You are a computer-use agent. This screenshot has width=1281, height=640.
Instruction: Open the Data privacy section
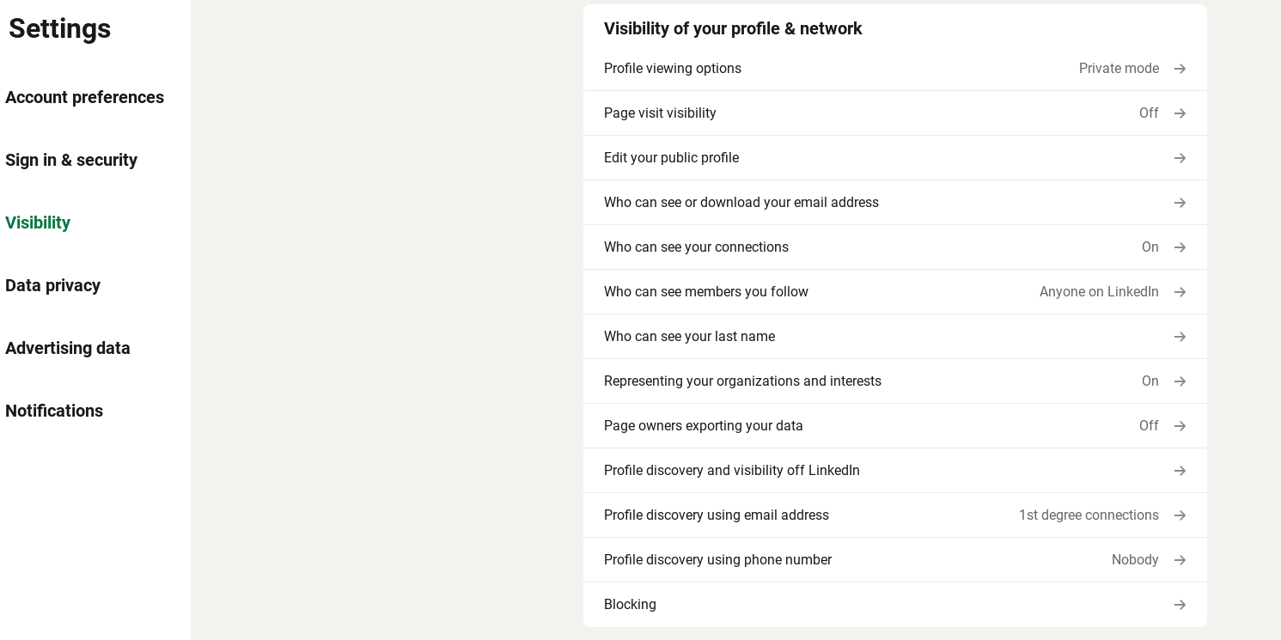click(52, 285)
